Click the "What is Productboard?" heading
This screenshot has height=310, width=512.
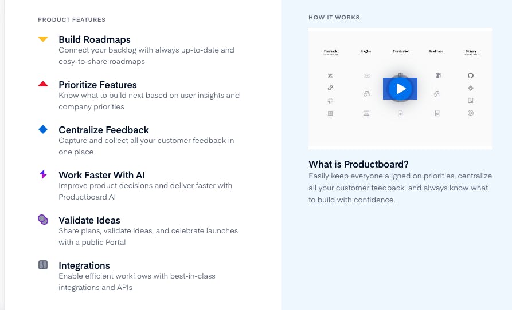tap(358, 164)
